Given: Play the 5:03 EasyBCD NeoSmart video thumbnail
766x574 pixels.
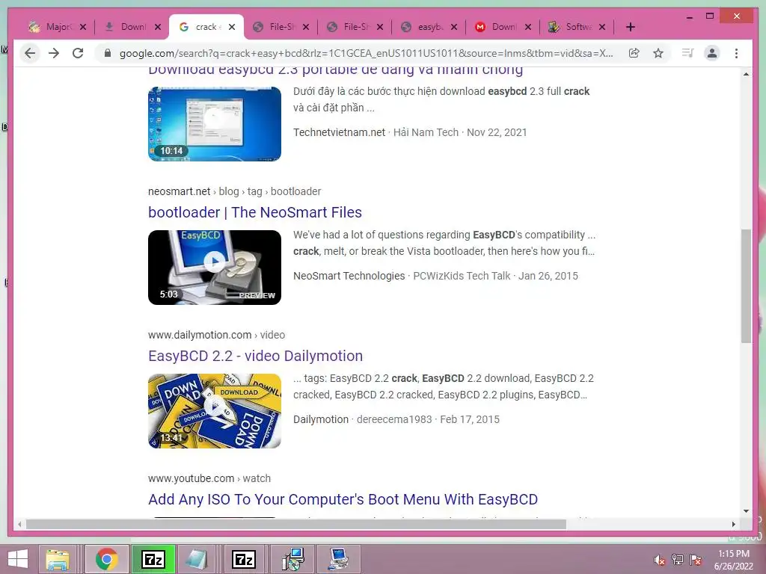Looking at the screenshot, I should (215, 268).
